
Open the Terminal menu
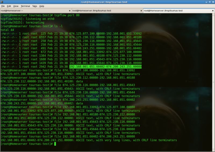tap(25, 6)
